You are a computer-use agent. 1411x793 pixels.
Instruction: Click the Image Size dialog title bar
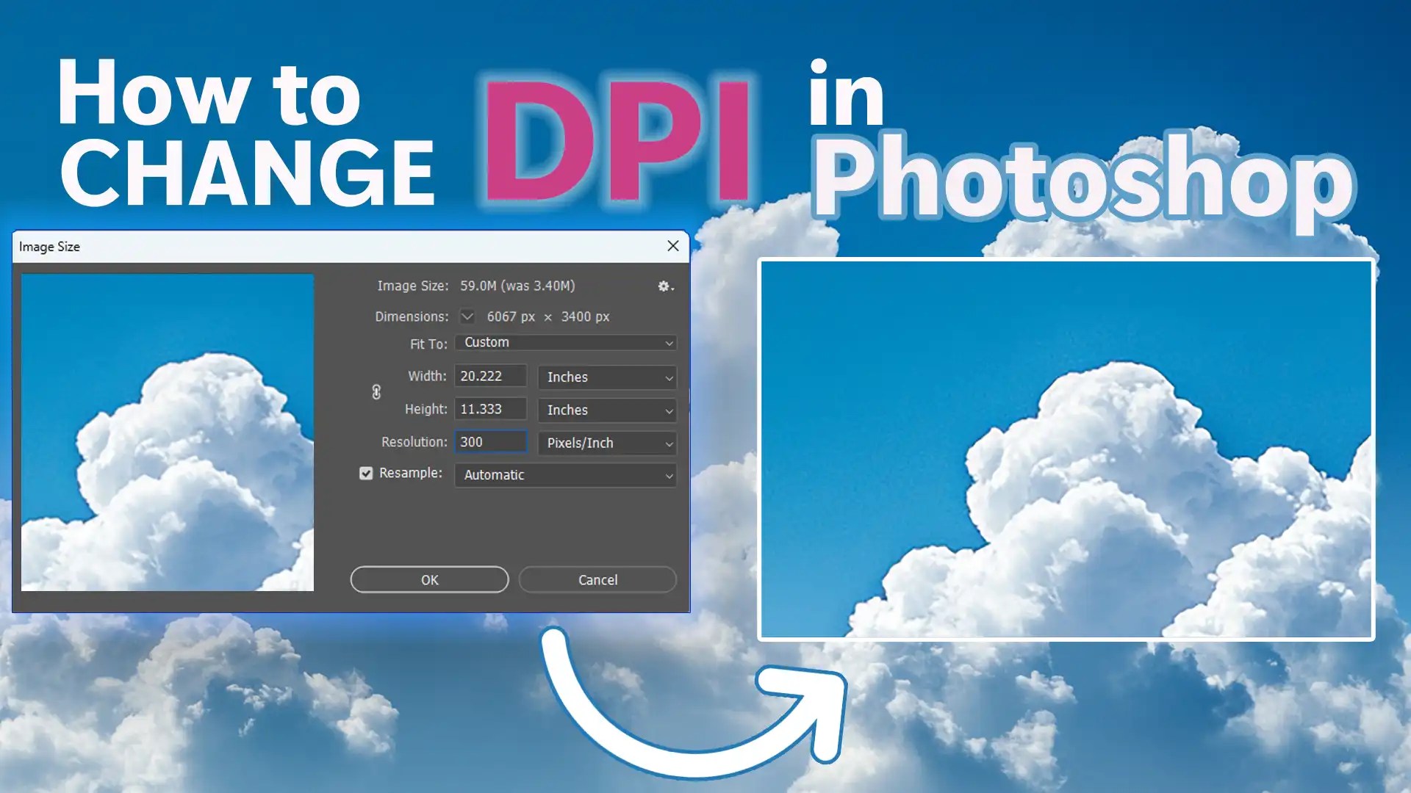coord(294,246)
